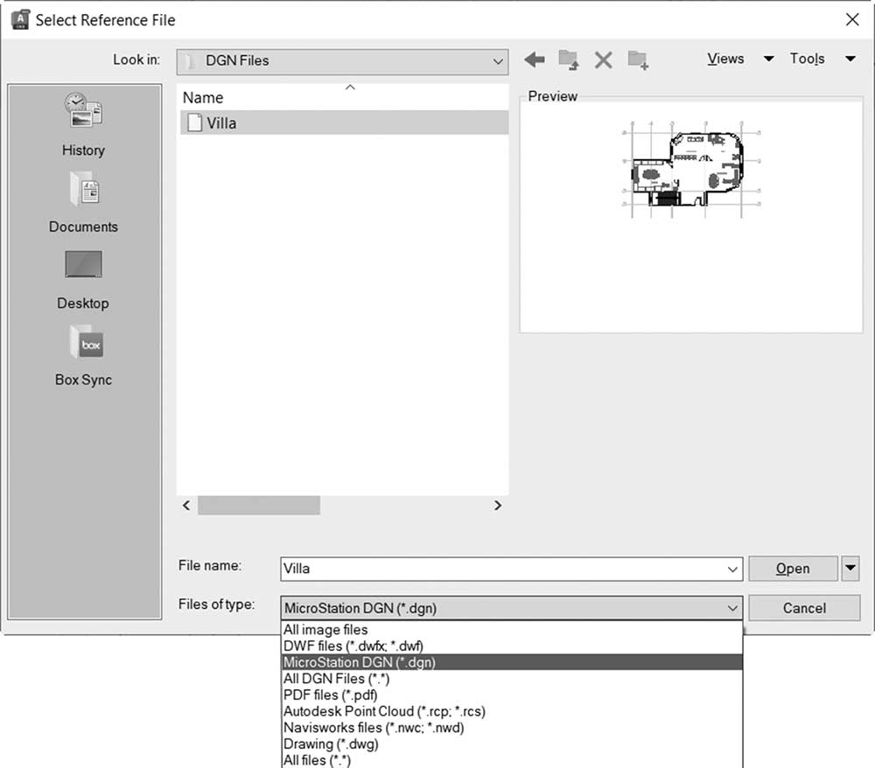The height and width of the screenshot is (768, 875).
Task: Open the Views menu
Action: (x=725, y=59)
